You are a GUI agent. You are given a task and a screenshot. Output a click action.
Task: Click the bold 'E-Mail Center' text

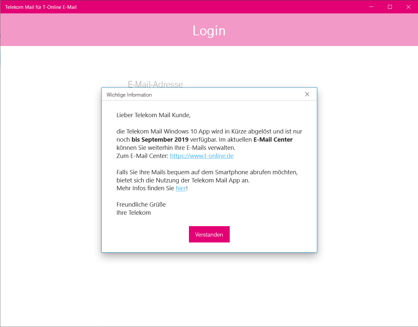tap(273, 139)
